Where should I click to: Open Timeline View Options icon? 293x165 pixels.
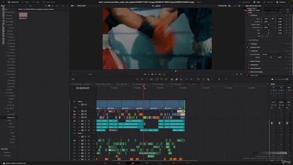point(73,79)
